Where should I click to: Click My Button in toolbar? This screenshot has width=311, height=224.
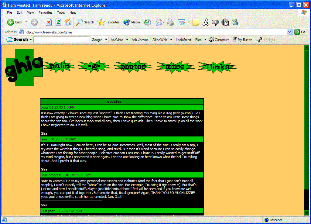(x=242, y=40)
